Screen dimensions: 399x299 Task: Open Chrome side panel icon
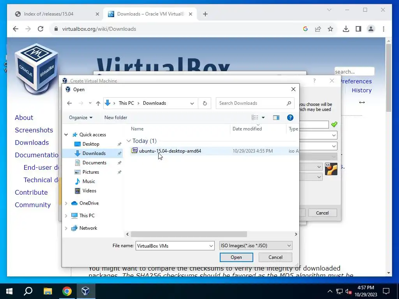(x=358, y=29)
